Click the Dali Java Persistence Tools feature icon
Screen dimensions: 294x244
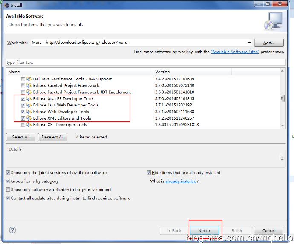tap(29, 79)
